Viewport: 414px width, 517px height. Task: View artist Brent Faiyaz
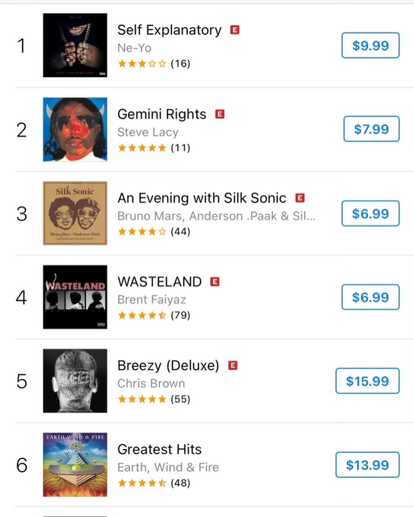[151, 300]
